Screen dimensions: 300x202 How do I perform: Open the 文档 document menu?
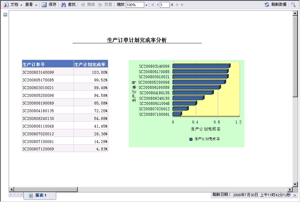pos(14,4)
